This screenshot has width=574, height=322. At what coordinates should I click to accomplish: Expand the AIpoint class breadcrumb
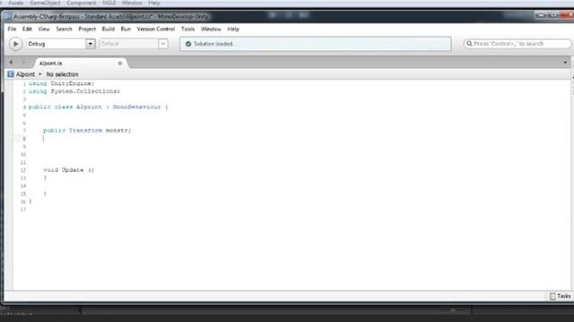25,74
